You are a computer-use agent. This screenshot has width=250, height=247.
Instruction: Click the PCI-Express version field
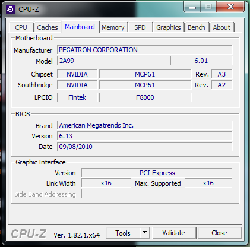tap(157, 173)
